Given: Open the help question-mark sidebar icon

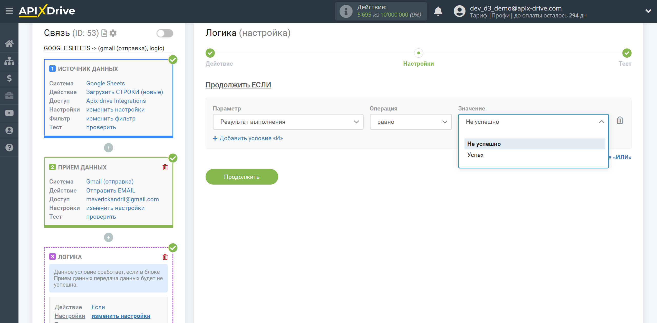Looking at the screenshot, I should point(9,148).
